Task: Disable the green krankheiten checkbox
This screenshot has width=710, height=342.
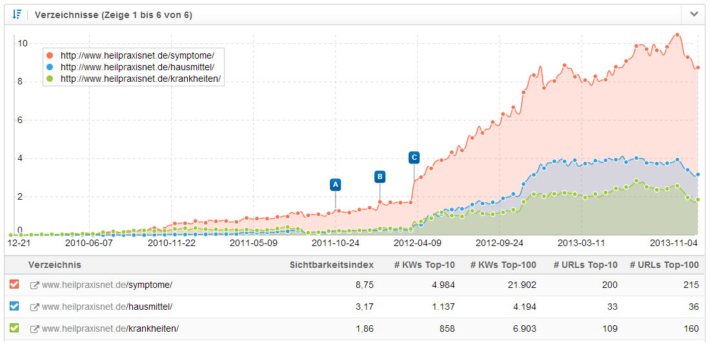Action: pyautogui.click(x=14, y=328)
